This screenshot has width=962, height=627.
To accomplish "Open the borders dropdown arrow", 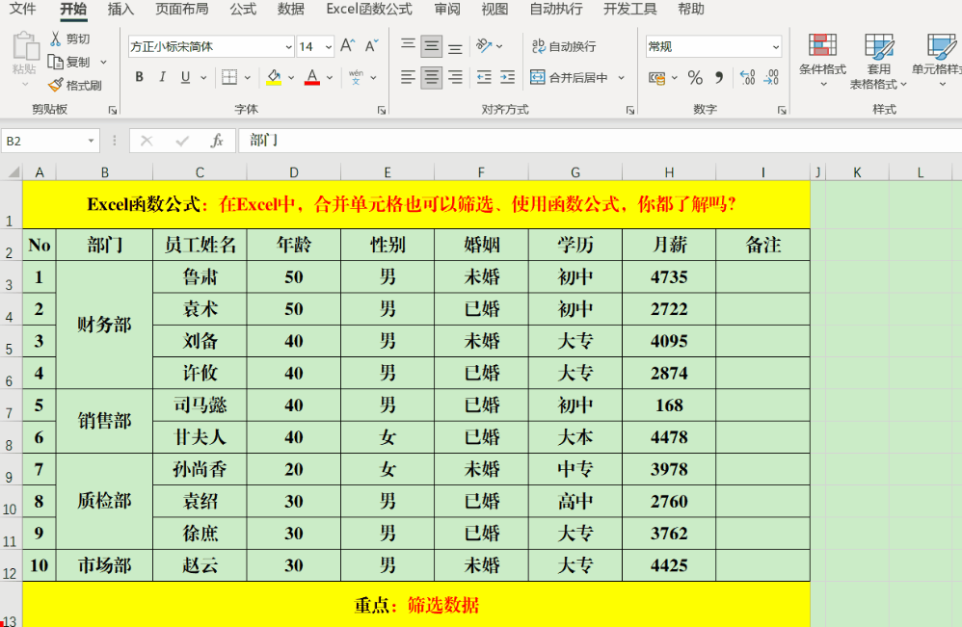I will [x=248, y=77].
